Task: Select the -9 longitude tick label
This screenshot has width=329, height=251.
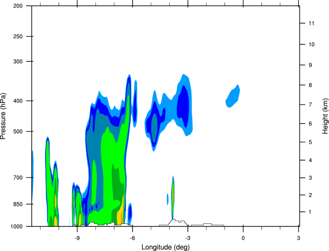Action: tap(77, 238)
